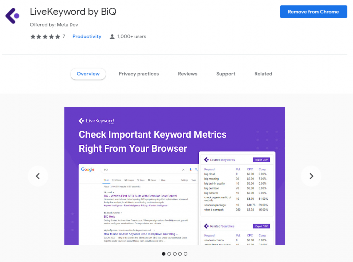Select second carousel indicator dot

[169, 254]
